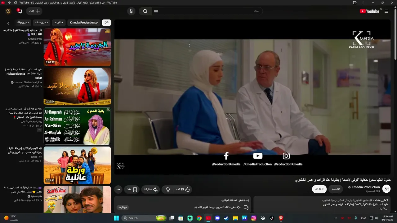Screen dimensions: 397x223
Task: Select the محتوى مشابه filter chip
Action: pos(42,23)
